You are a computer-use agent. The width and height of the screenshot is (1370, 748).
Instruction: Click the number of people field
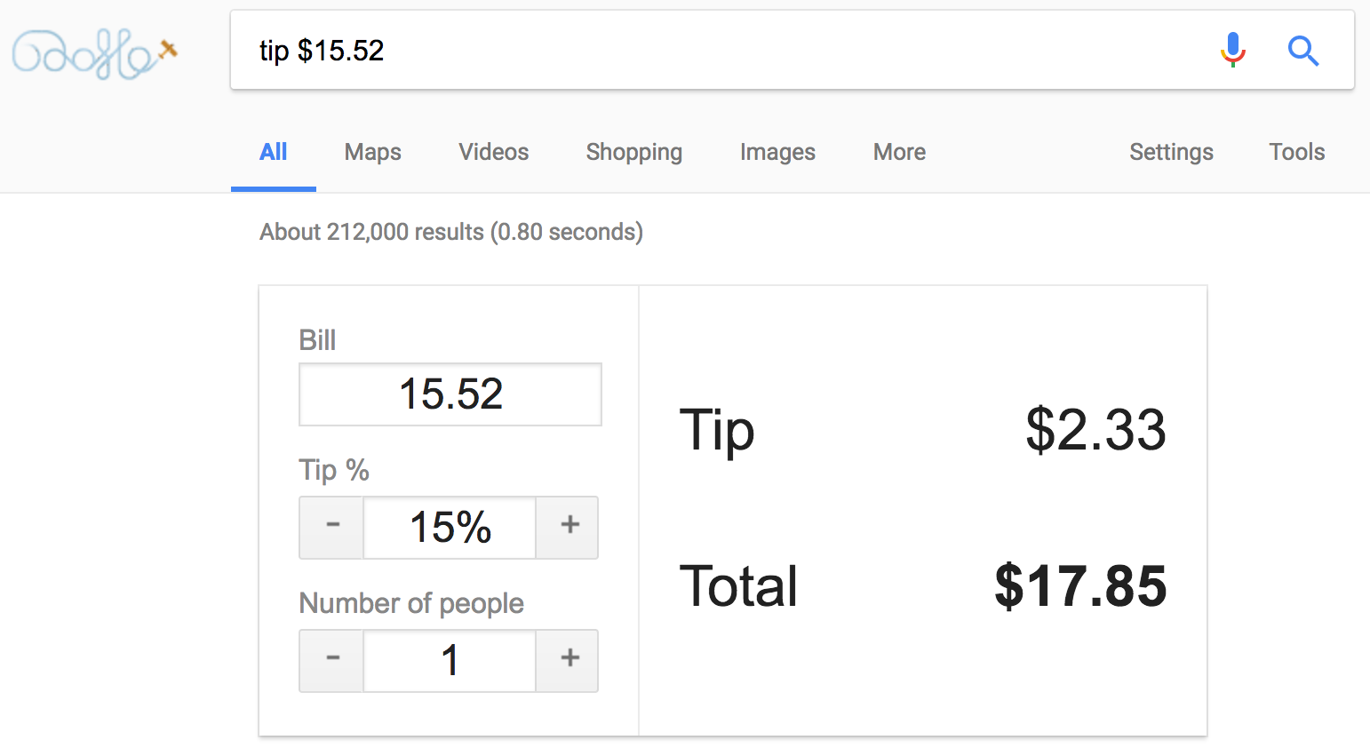point(450,661)
